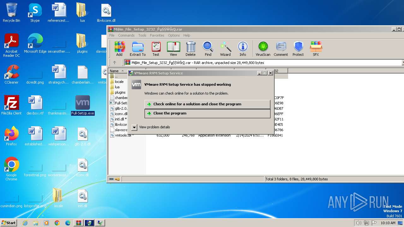Select the locale folder in WinRAR list

coord(118,82)
